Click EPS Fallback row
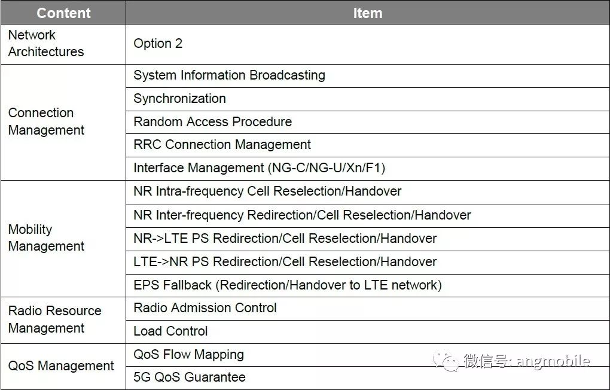Image resolution: width=610 pixels, height=390 pixels. 368,285
